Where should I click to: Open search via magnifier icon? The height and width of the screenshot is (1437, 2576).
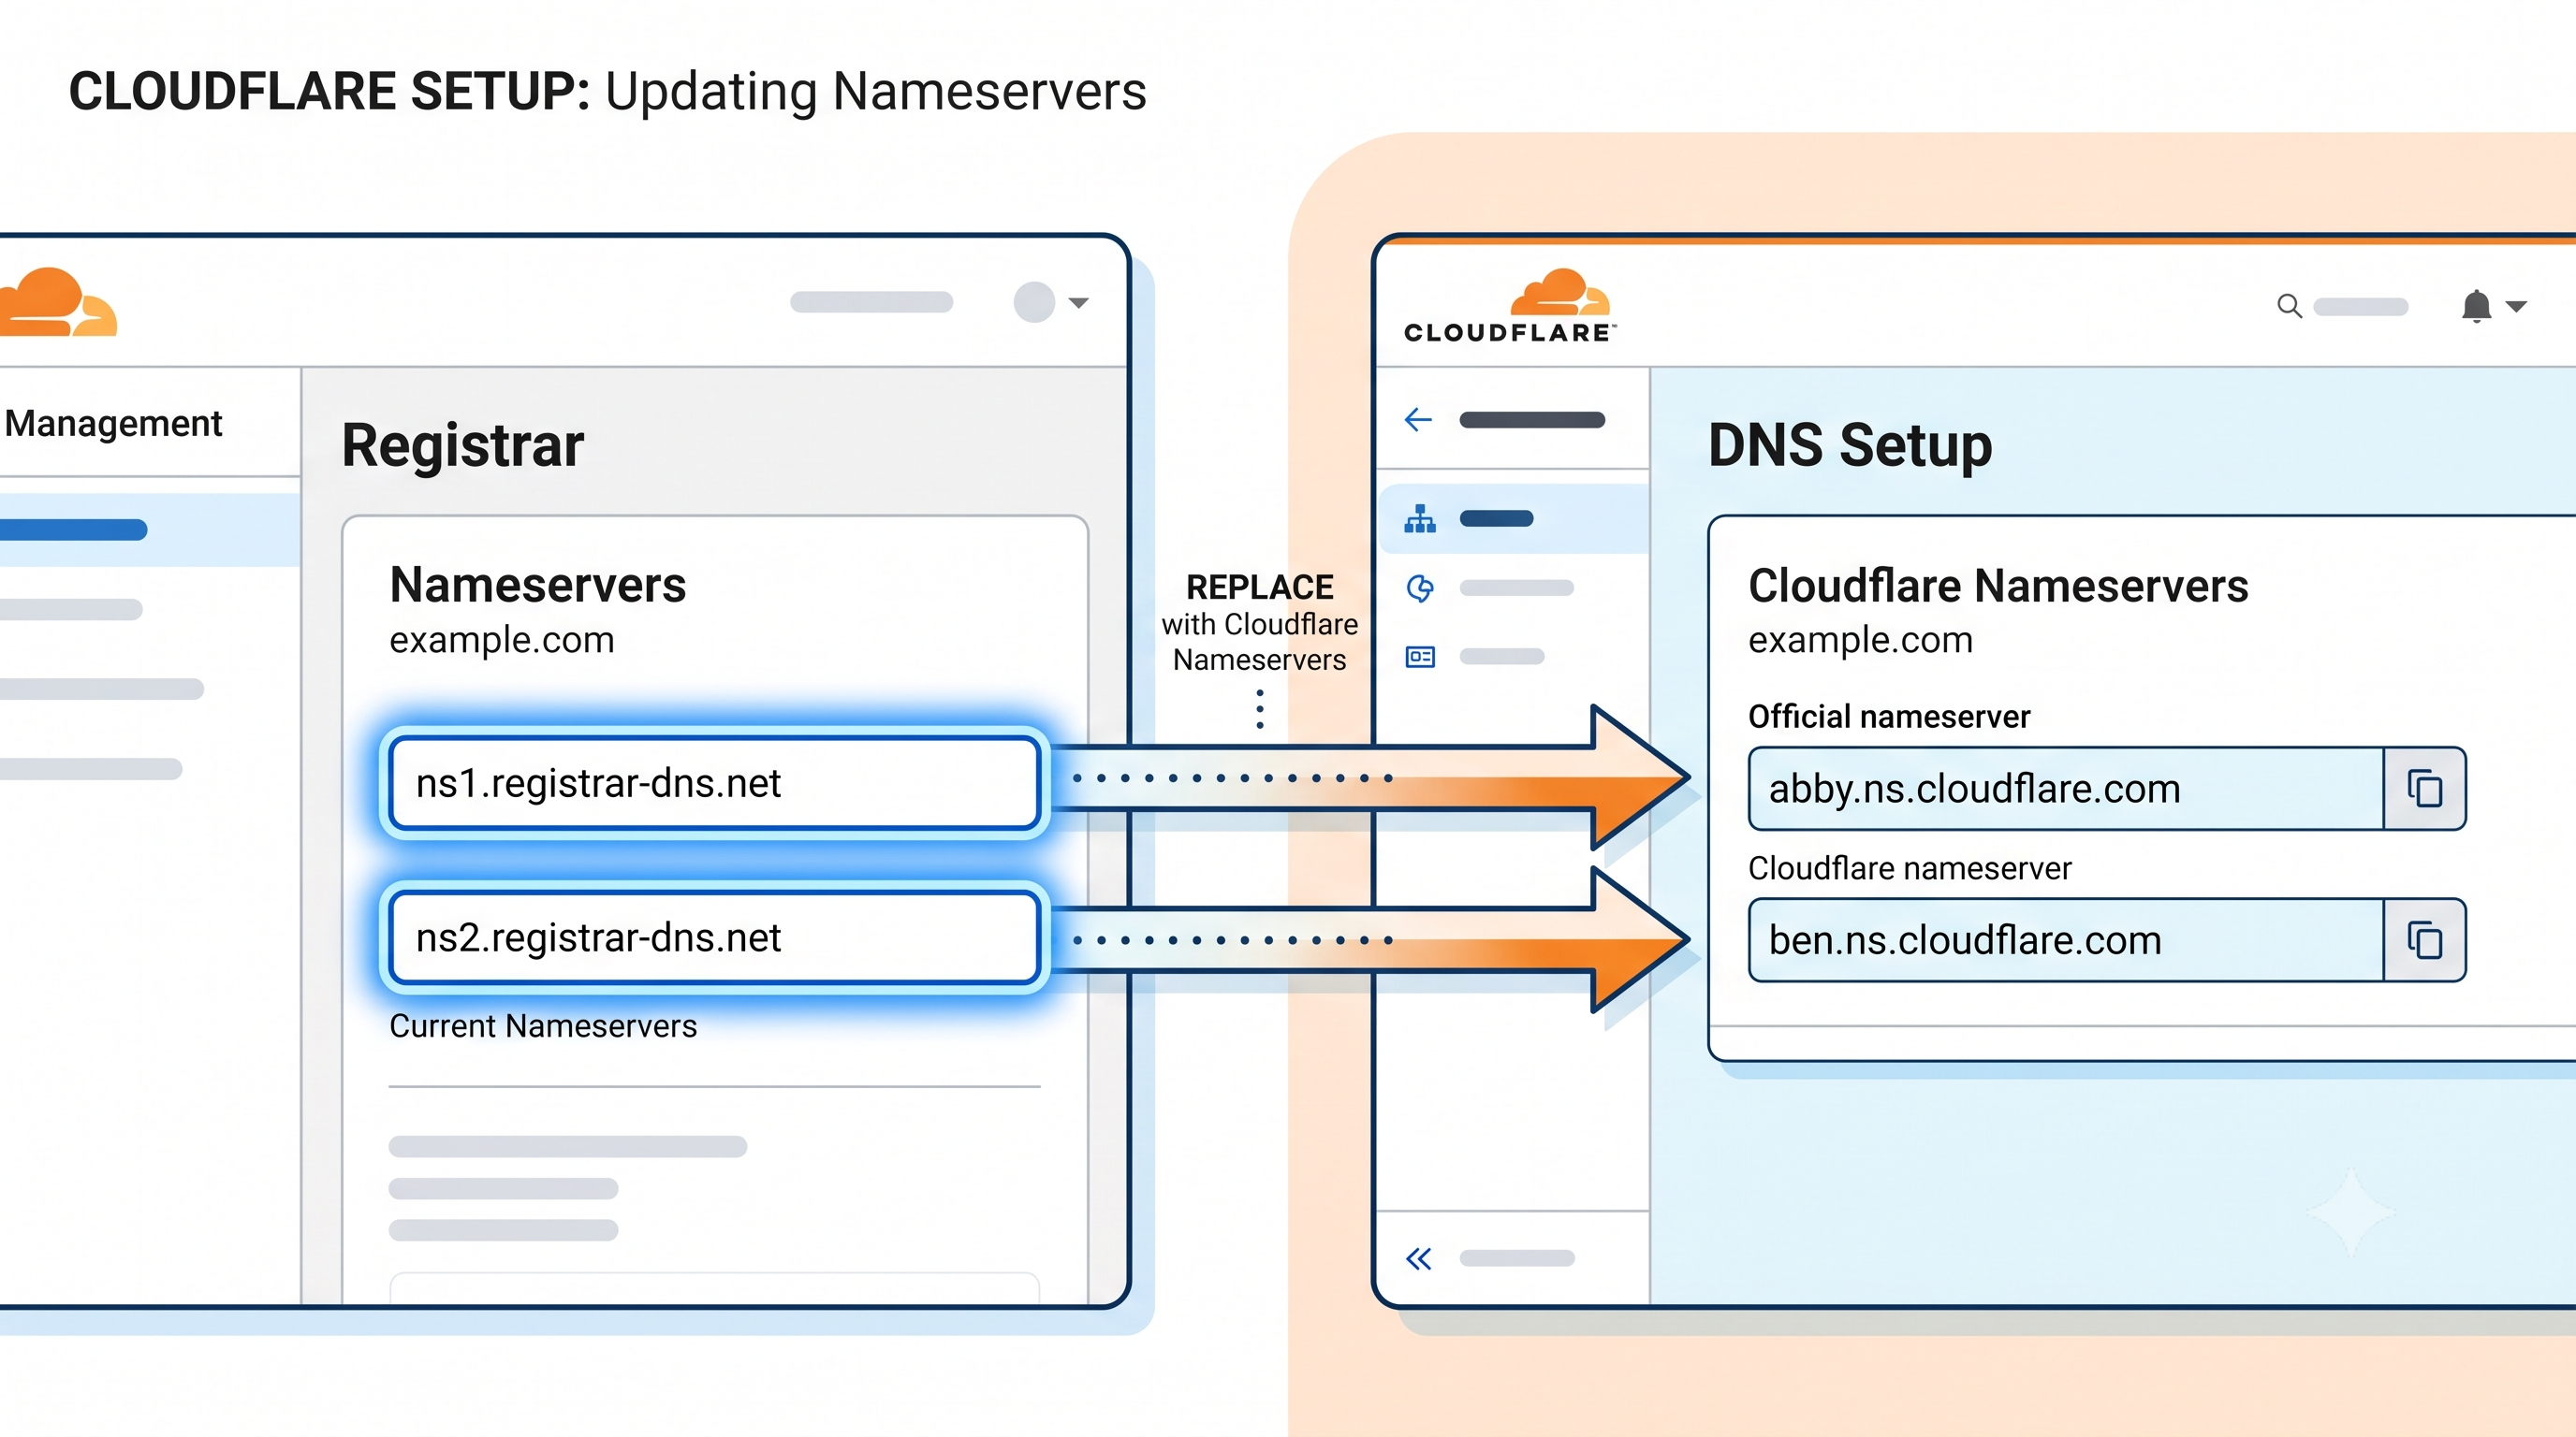tap(2289, 306)
